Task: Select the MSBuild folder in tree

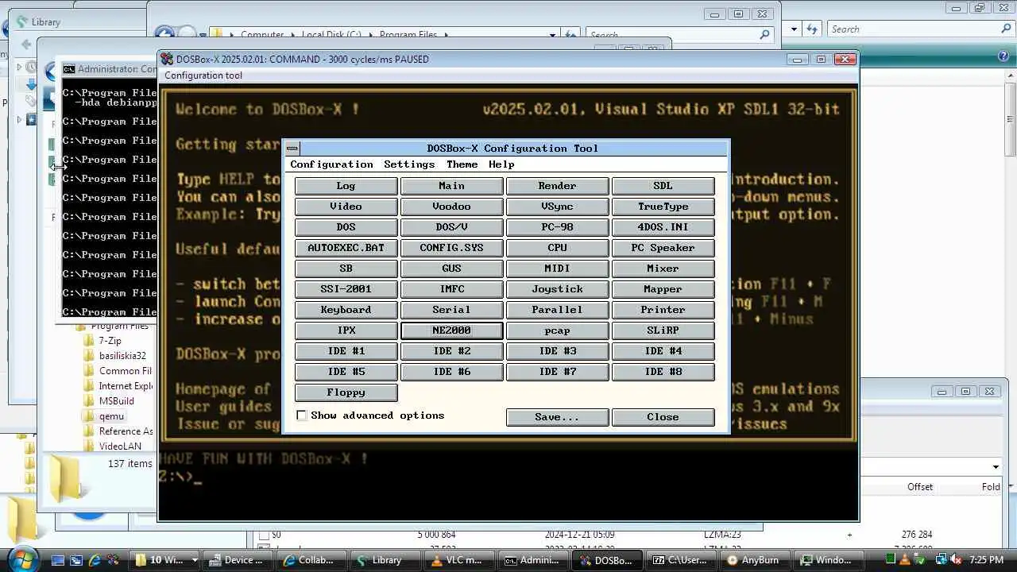Action: coord(116,401)
